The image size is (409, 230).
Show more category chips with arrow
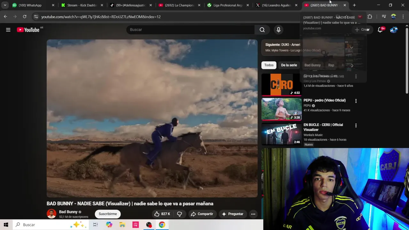click(352, 65)
